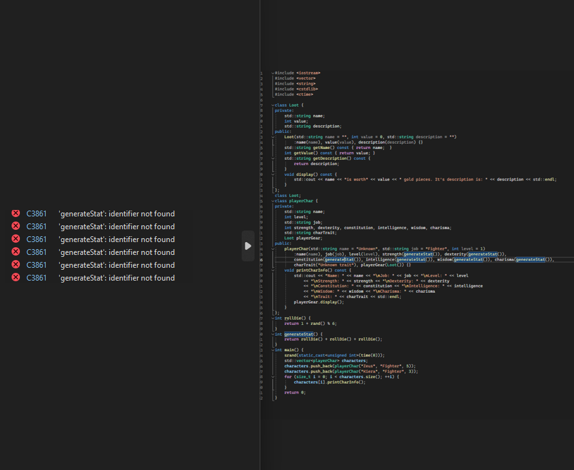The height and width of the screenshot is (470, 574).
Task: Click error icon beside second C3861 entry
Action: tap(15, 226)
